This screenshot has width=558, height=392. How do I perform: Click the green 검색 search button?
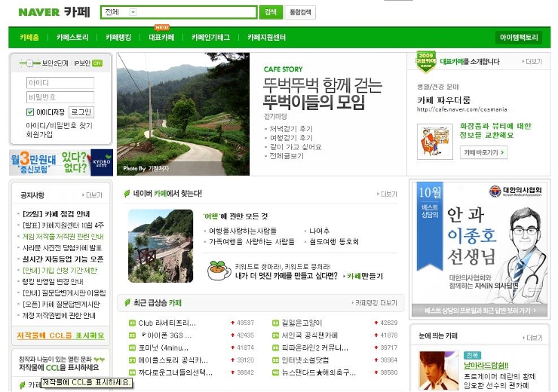[x=270, y=12]
